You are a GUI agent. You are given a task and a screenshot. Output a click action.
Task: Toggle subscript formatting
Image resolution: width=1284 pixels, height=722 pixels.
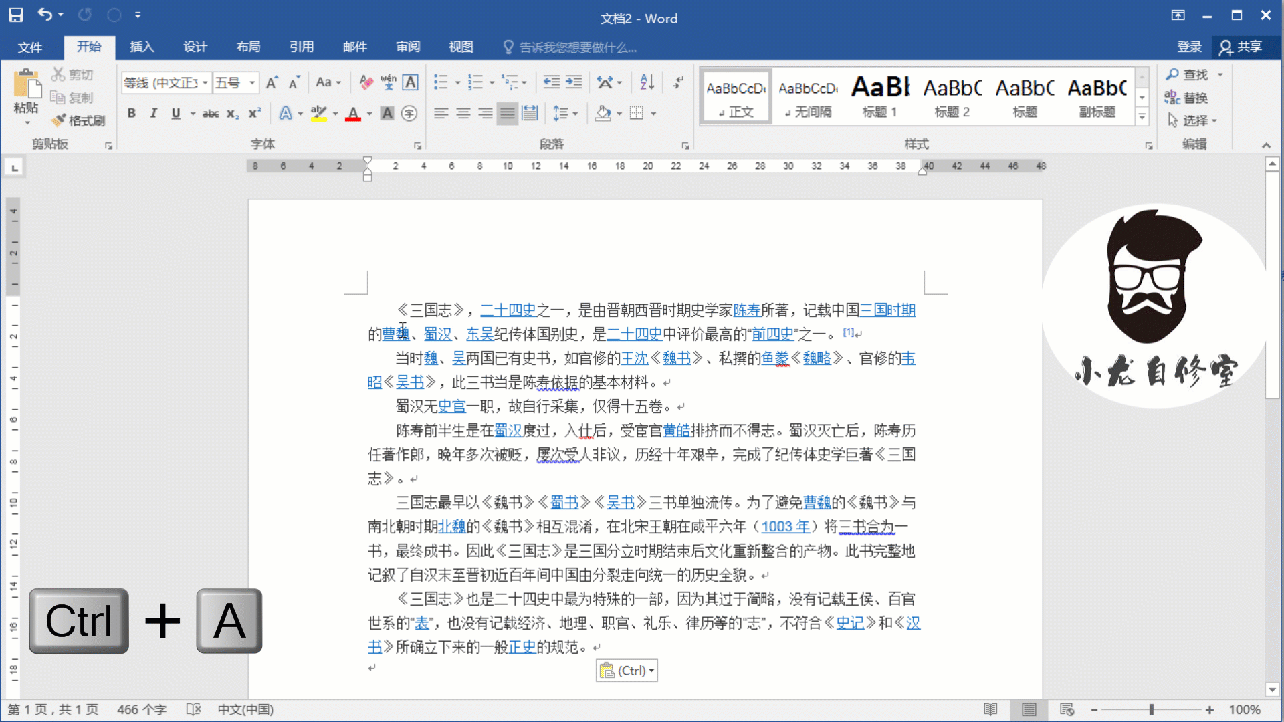232,114
